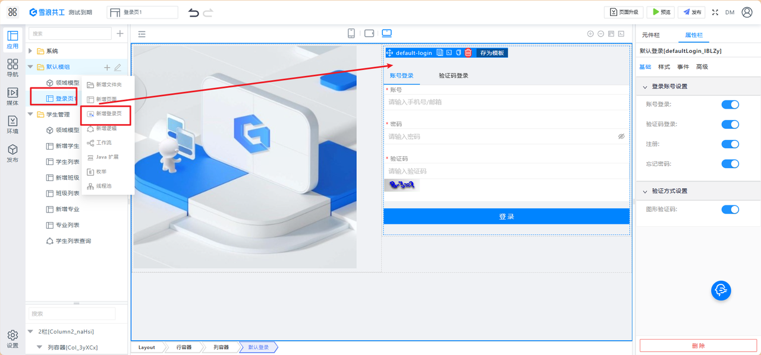Click the 请输入手机号/邮箱 input field
This screenshot has height=355, width=761.
pos(506,102)
